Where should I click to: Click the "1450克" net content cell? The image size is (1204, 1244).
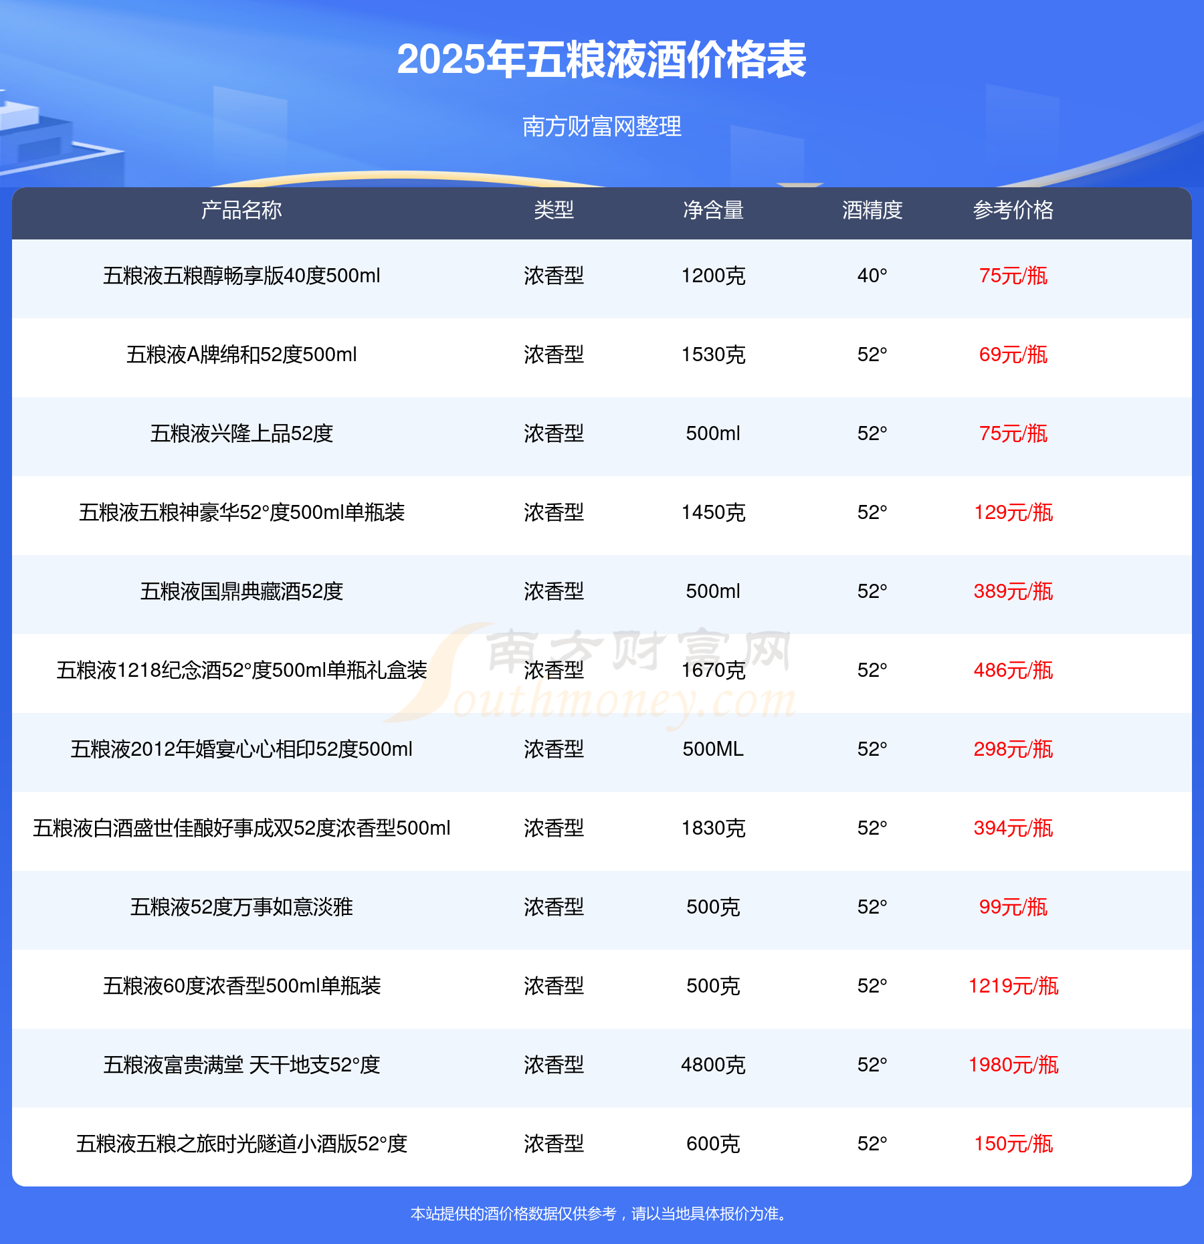[713, 512]
